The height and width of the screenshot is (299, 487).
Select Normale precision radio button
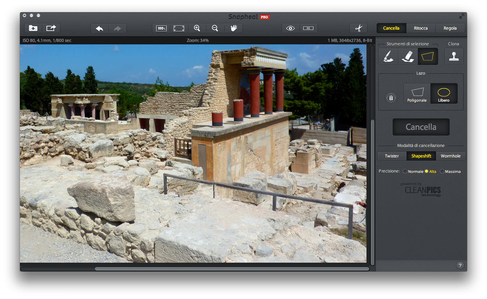point(405,172)
